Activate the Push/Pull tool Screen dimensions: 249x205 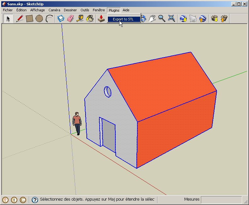pyautogui.click(x=101, y=19)
